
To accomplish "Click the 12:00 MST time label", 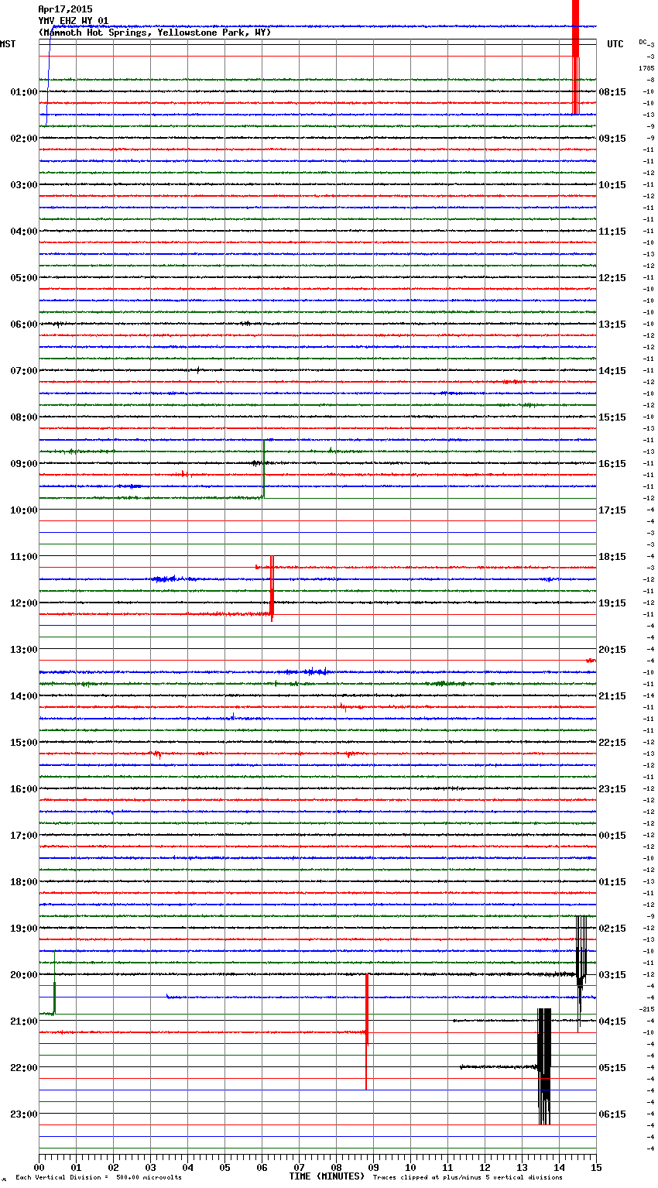I will point(24,603).
